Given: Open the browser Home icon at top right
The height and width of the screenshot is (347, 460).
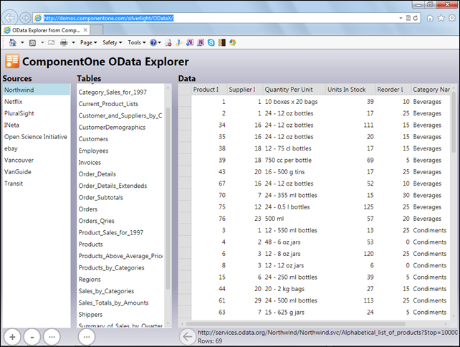Looking at the screenshot, I should (x=430, y=18).
